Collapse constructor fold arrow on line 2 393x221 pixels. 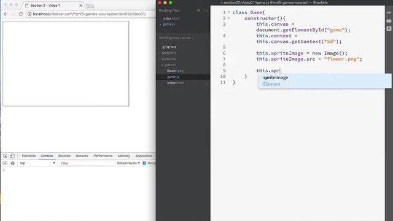pyautogui.click(x=228, y=18)
